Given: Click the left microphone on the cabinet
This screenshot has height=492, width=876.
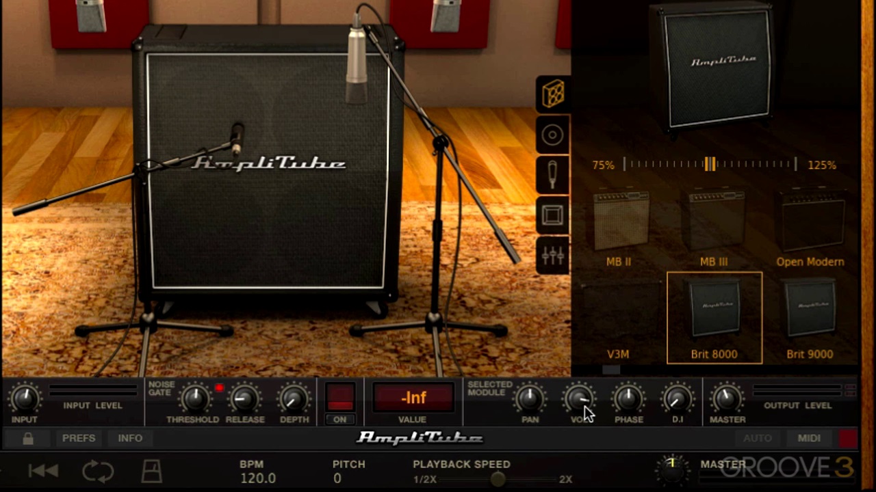Looking at the screenshot, I should [237, 139].
